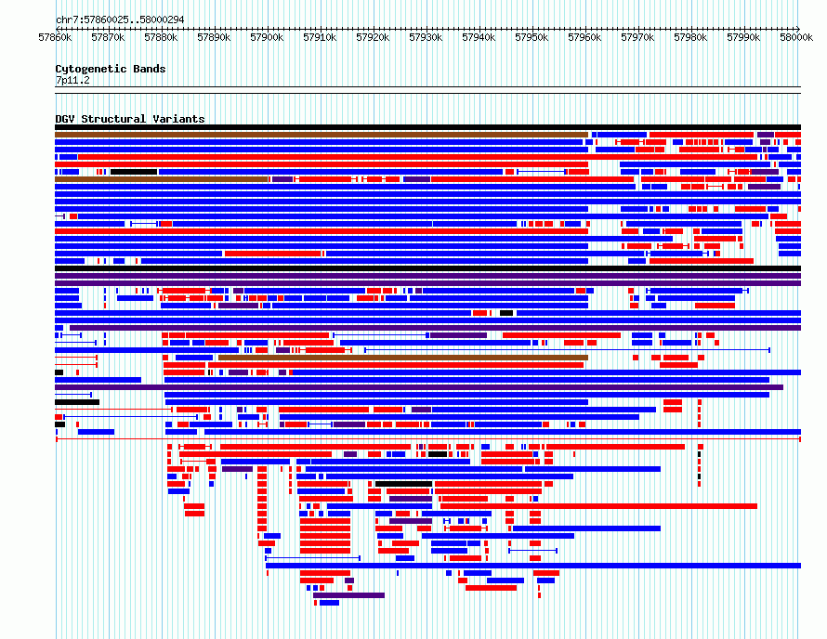Click the 57940k ruler label
Screen dimensions: 827x639
click(x=479, y=37)
